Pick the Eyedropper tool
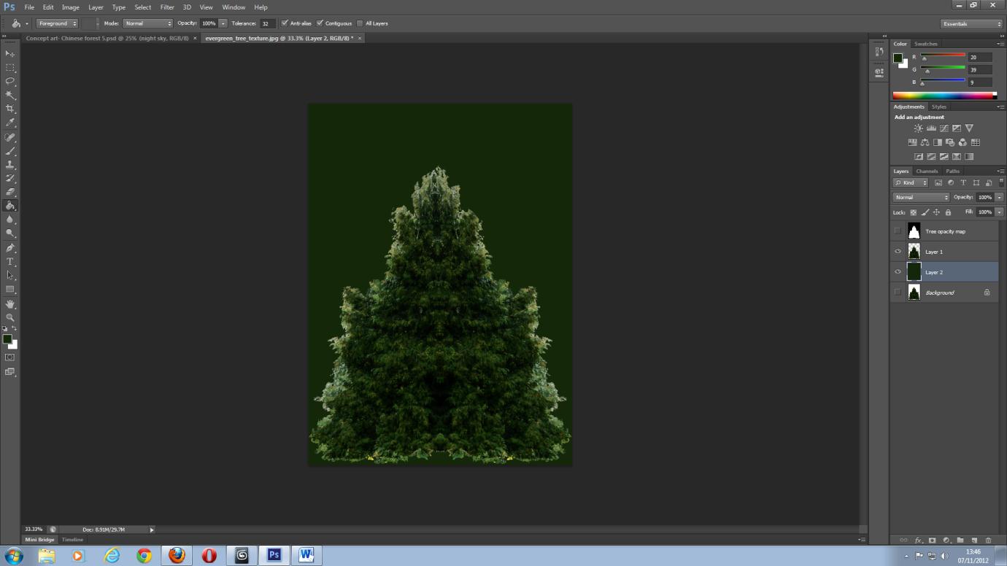 10,122
